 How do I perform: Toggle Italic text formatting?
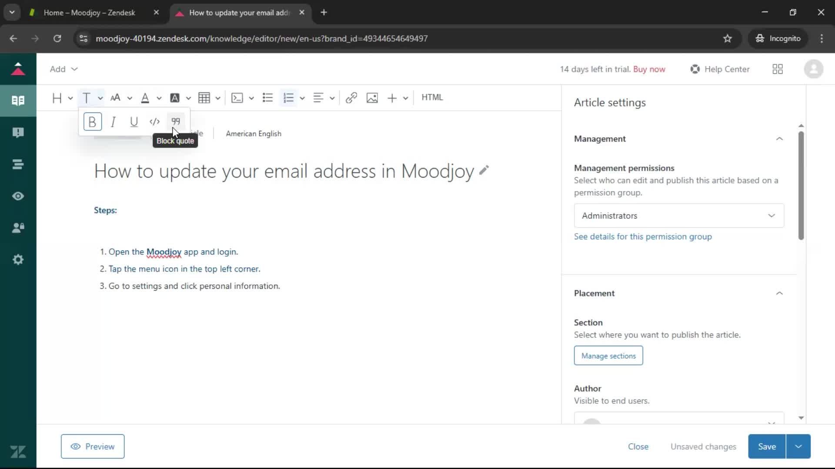tap(113, 122)
